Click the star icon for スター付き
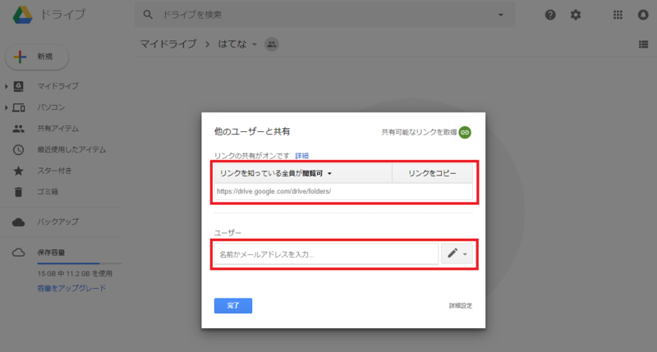Viewport: 657px width, 352px height. [18, 171]
